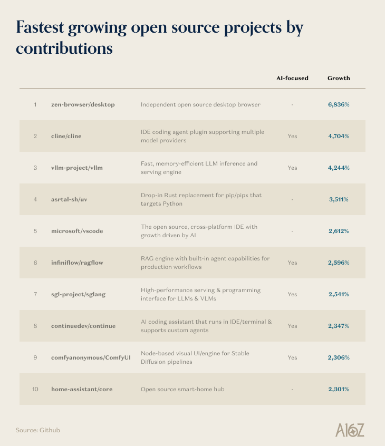Screen dimensions: 385x446
Task: Click the Source: Github footer text
Action: coord(38,430)
